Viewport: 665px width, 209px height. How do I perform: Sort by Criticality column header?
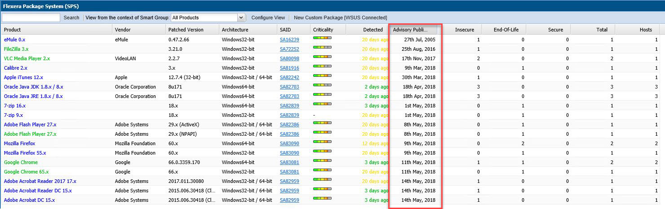323,30
